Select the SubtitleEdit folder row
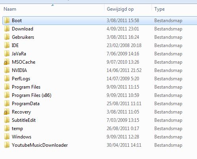 click(100, 120)
